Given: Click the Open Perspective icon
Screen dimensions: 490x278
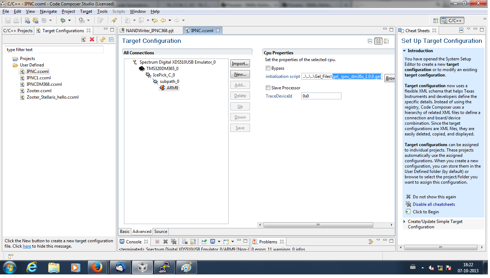Looking at the screenshot, I should [436, 20].
